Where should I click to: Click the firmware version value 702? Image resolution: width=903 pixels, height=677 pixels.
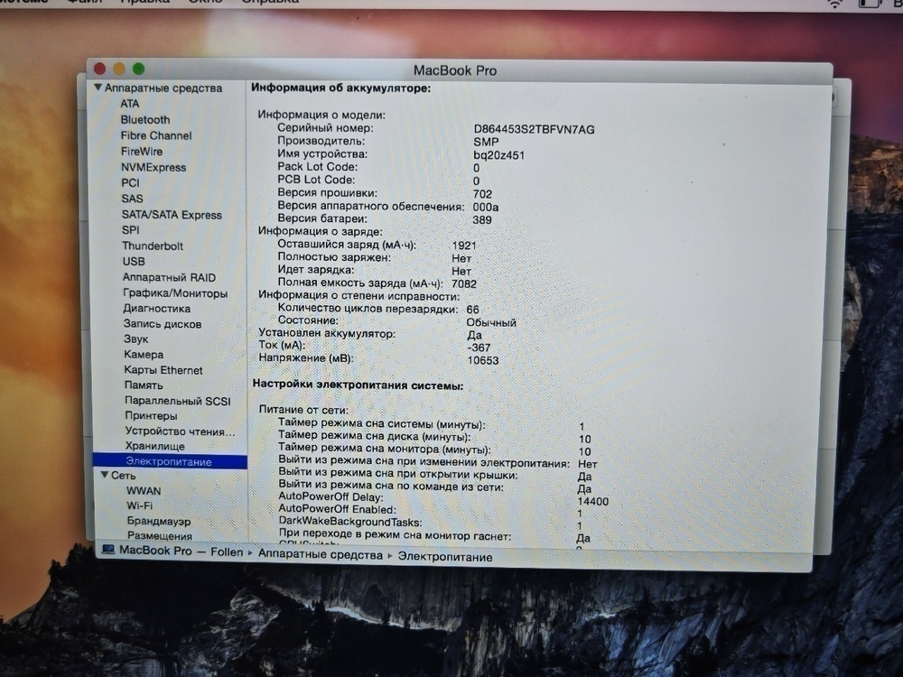(x=482, y=194)
